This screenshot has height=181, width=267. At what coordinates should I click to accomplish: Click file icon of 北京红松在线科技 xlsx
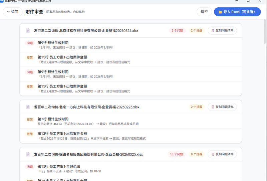coord(28,31)
